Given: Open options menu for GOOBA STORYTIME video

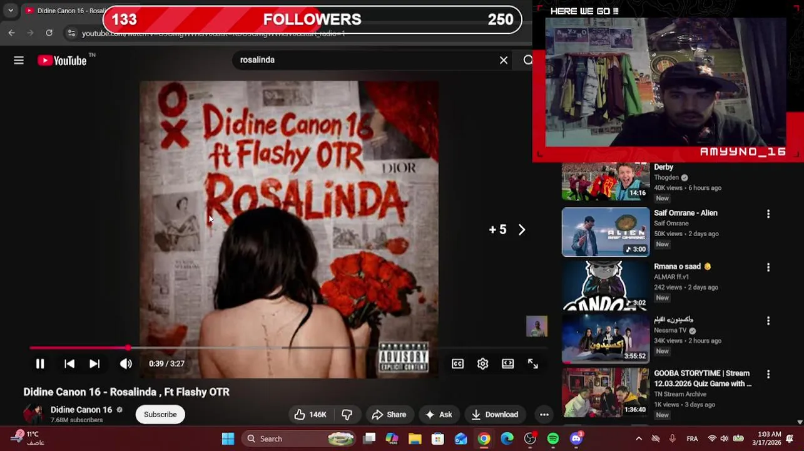Looking at the screenshot, I should click(x=768, y=375).
